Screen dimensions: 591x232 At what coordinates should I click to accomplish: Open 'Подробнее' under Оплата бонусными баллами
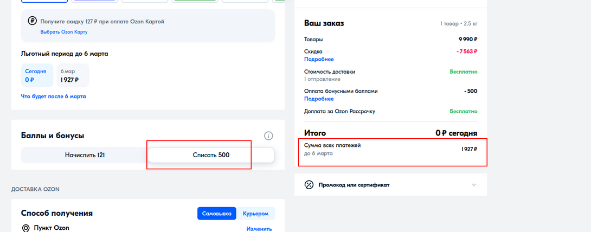pos(319,99)
